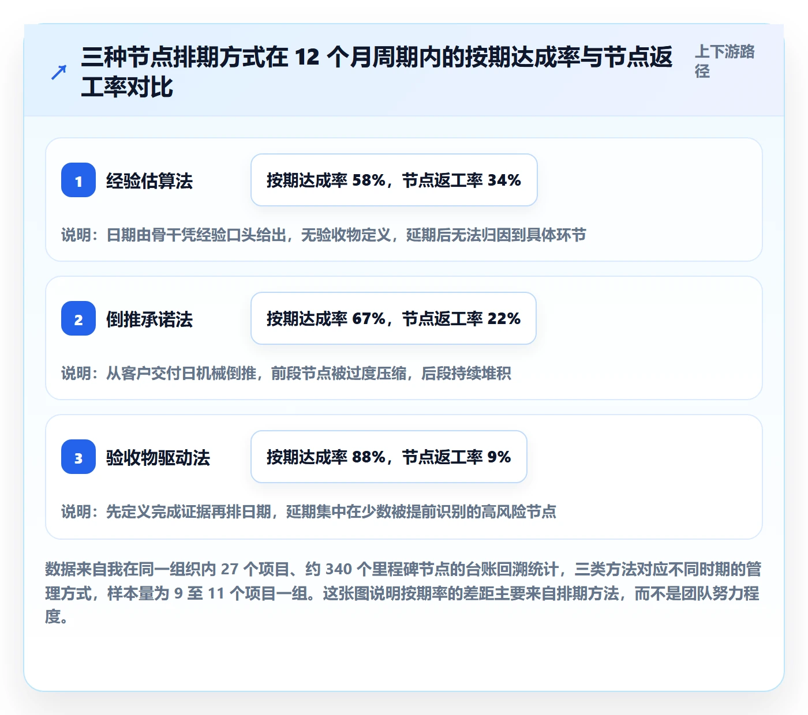Click the card title about 三种节点排期方式
This screenshot has height=715, width=808.
point(376,72)
